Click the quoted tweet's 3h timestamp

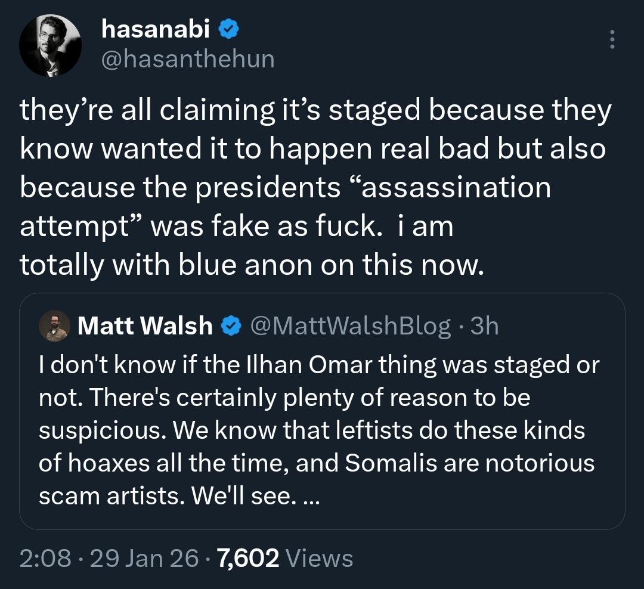click(484, 325)
